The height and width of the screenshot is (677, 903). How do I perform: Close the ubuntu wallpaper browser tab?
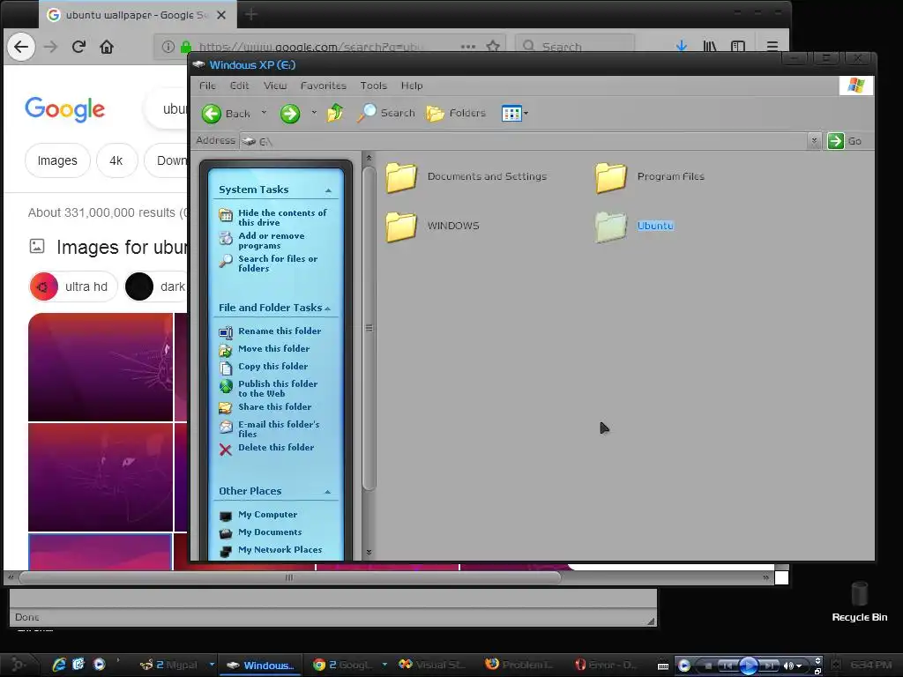221,15
